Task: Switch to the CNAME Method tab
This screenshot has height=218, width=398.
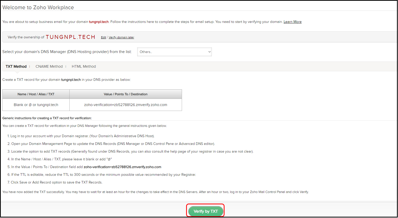Action: click(x=49, y=66)
